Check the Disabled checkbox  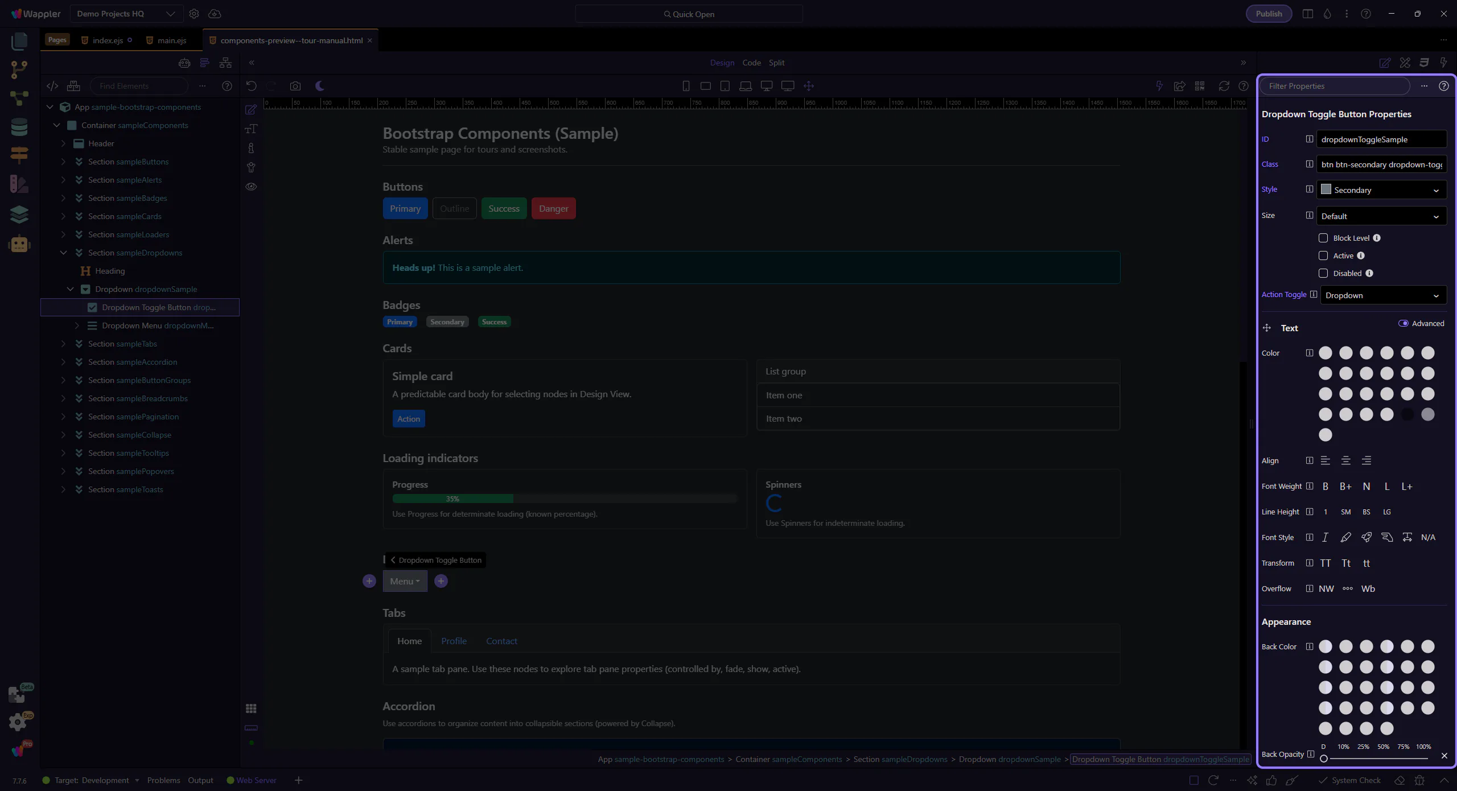1323,273
